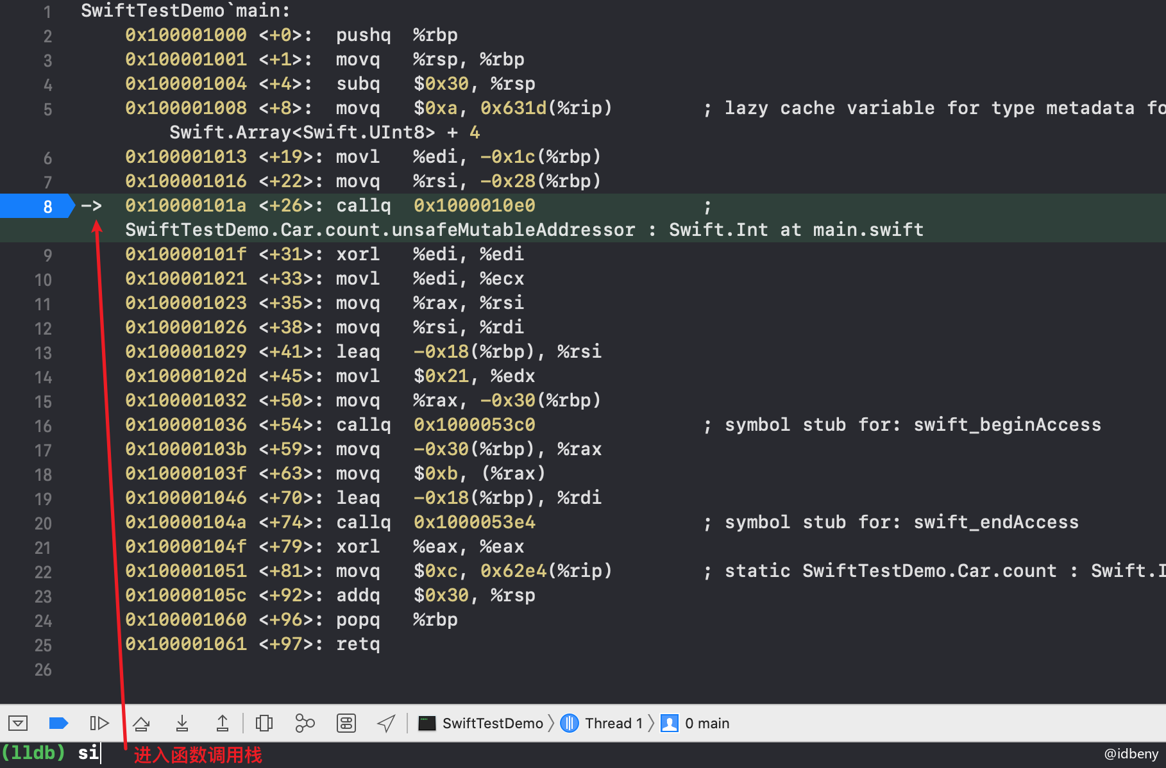The image size is (1166, 768).
Task: Step over the current instruction
Action: click(141, 724)
